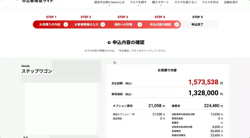
Task: Select the 規約への同意 step
Action: click(x=123, y=25)
